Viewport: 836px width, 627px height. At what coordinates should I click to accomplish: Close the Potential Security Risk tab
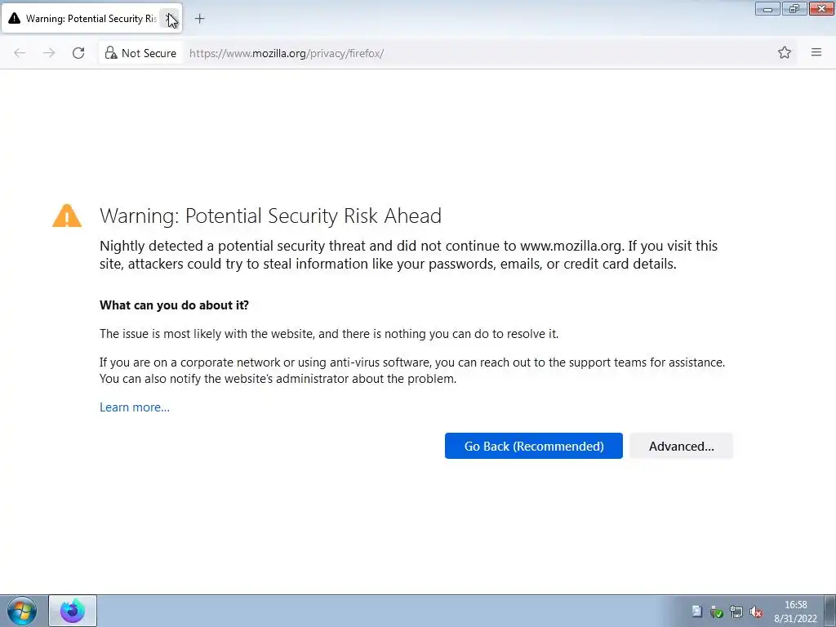pos(170,19)
